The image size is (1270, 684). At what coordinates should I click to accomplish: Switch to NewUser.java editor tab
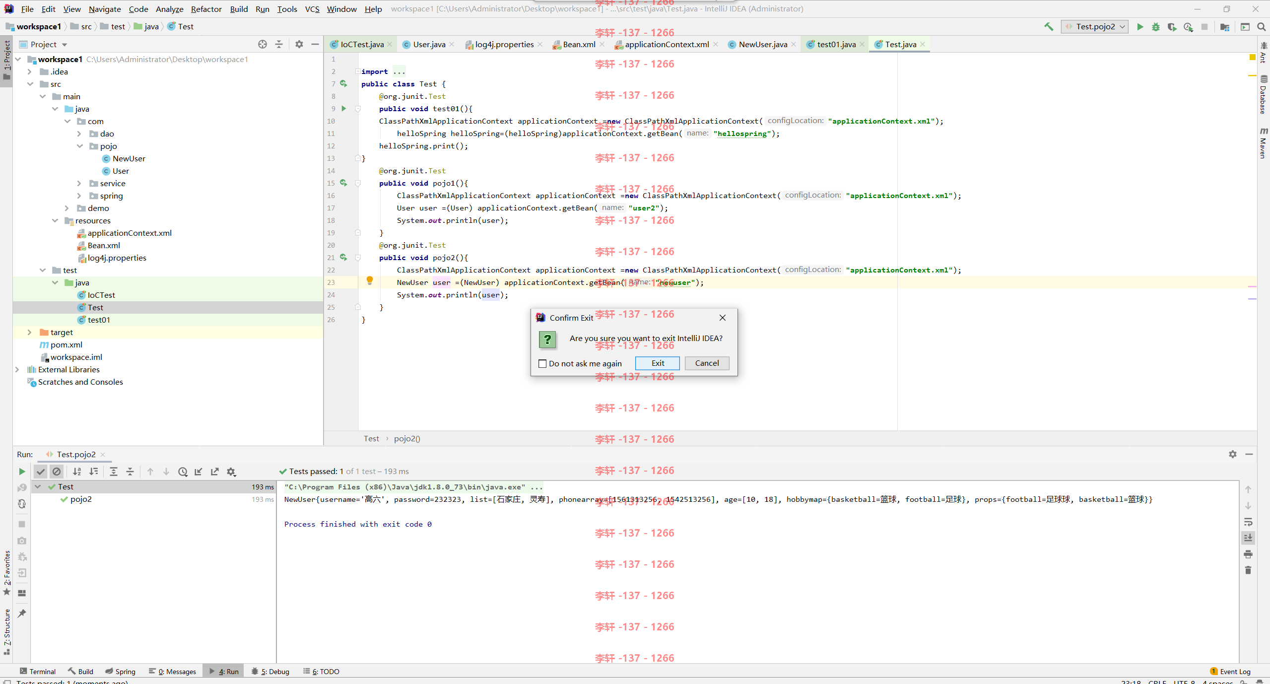click(762, 44)
